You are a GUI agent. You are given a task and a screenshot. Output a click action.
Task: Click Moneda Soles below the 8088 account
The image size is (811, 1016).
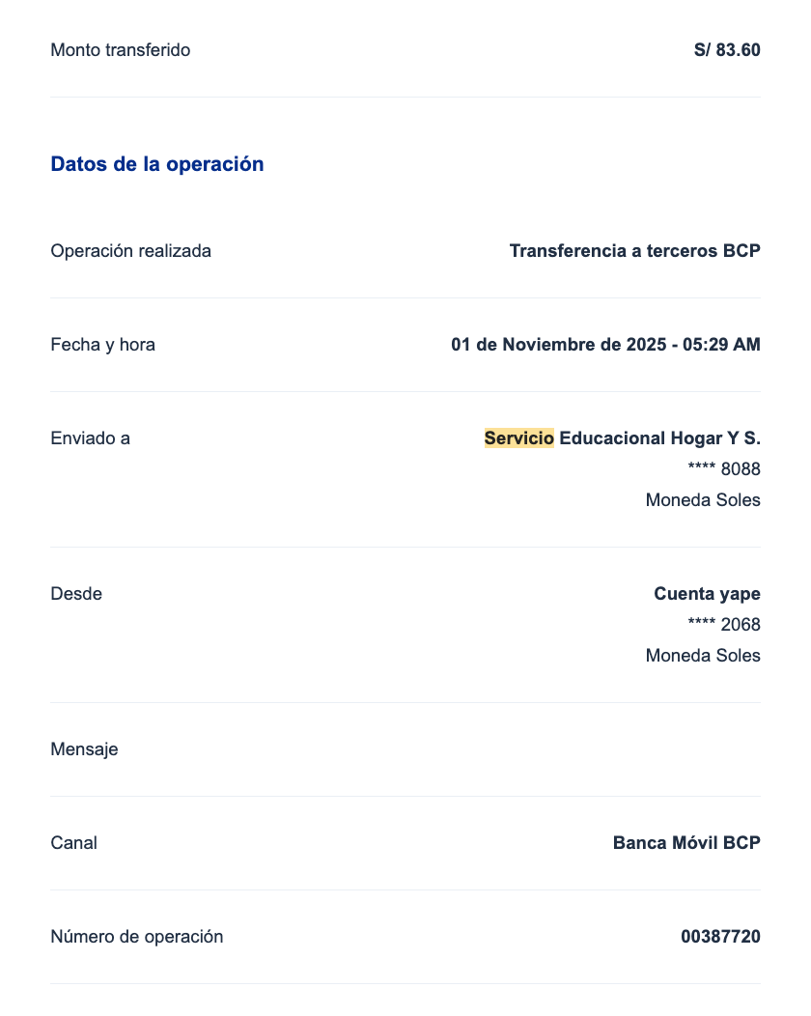pos(703,500)
